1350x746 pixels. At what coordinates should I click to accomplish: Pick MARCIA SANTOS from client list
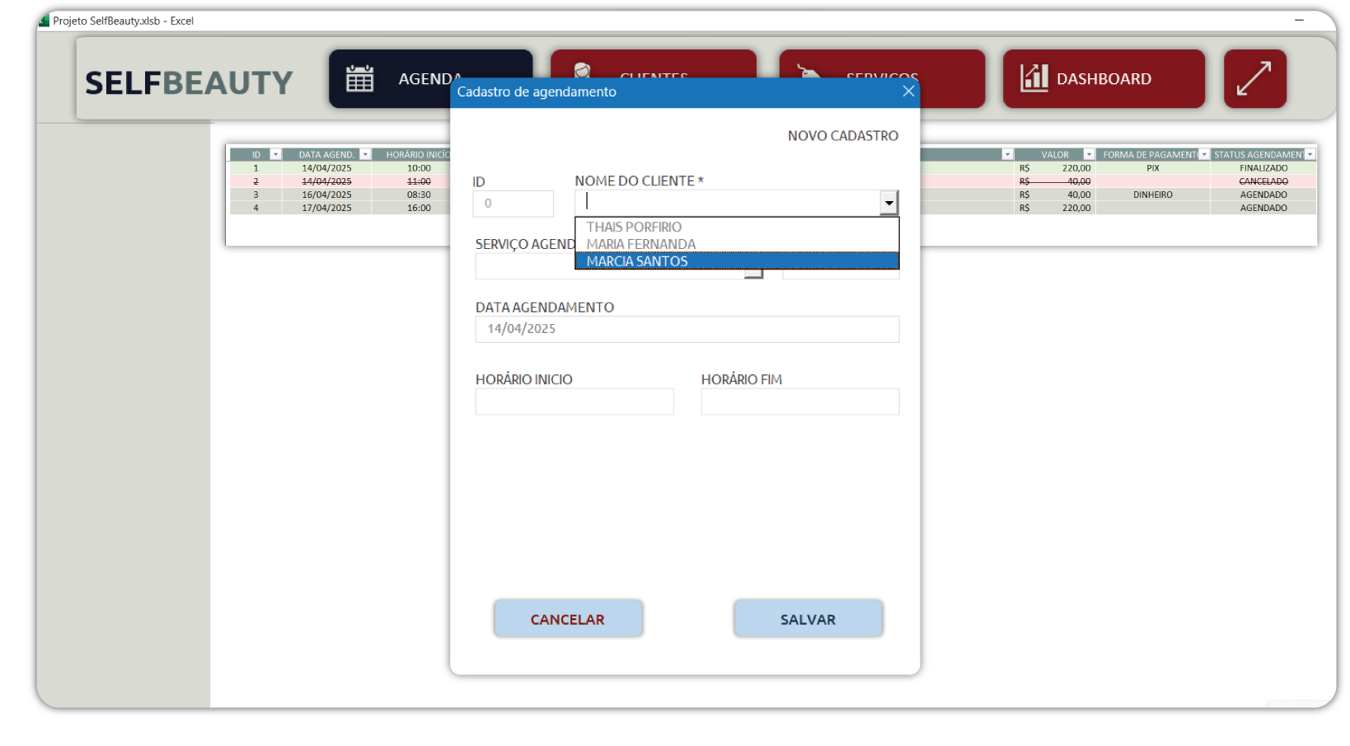coord(636,261)
